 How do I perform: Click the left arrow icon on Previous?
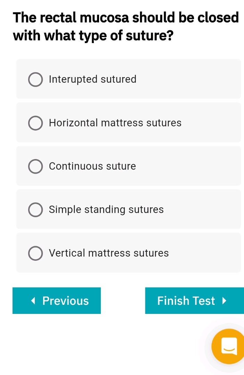click(x=33, y=301)
